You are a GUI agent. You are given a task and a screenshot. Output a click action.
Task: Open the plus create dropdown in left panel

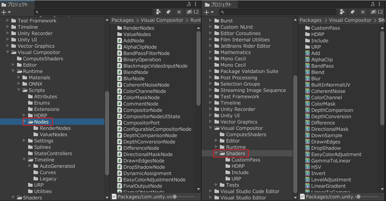[6, 12]
